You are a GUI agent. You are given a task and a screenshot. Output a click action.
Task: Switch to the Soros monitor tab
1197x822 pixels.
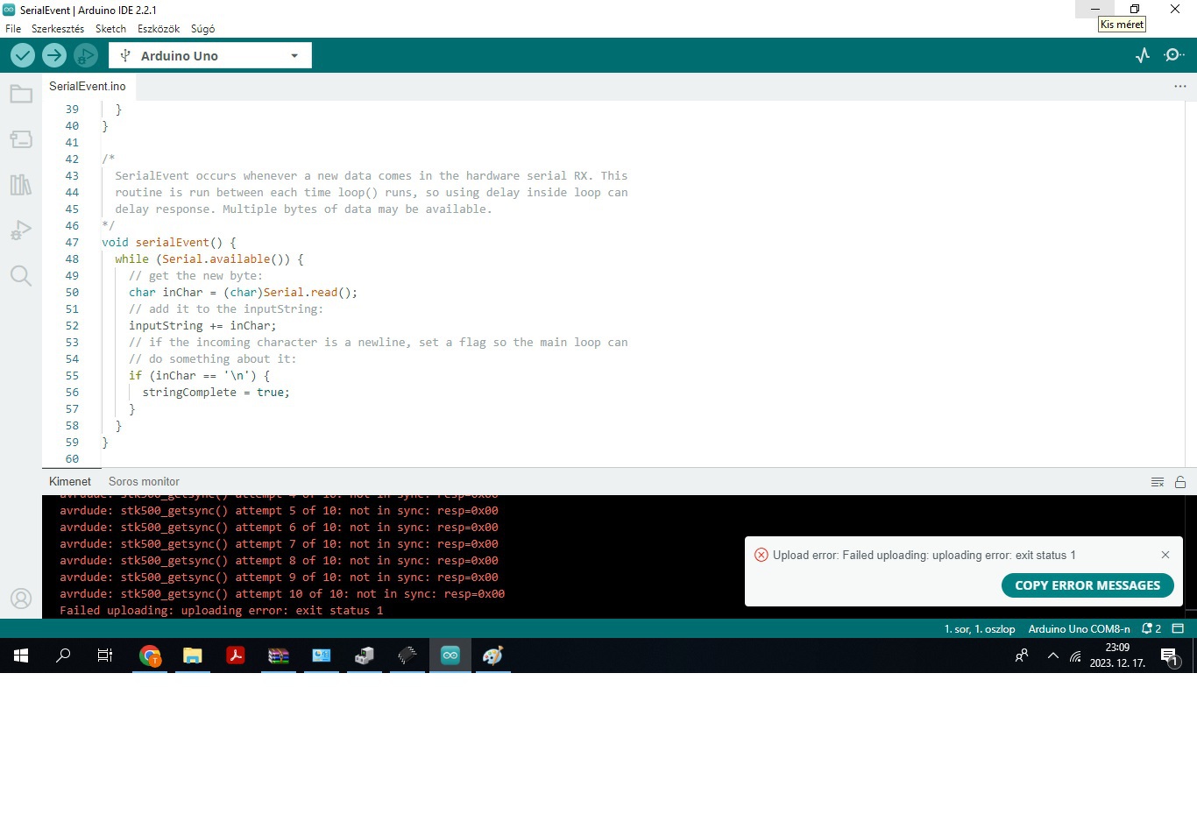pyautogui.click(x=144, y=481)
